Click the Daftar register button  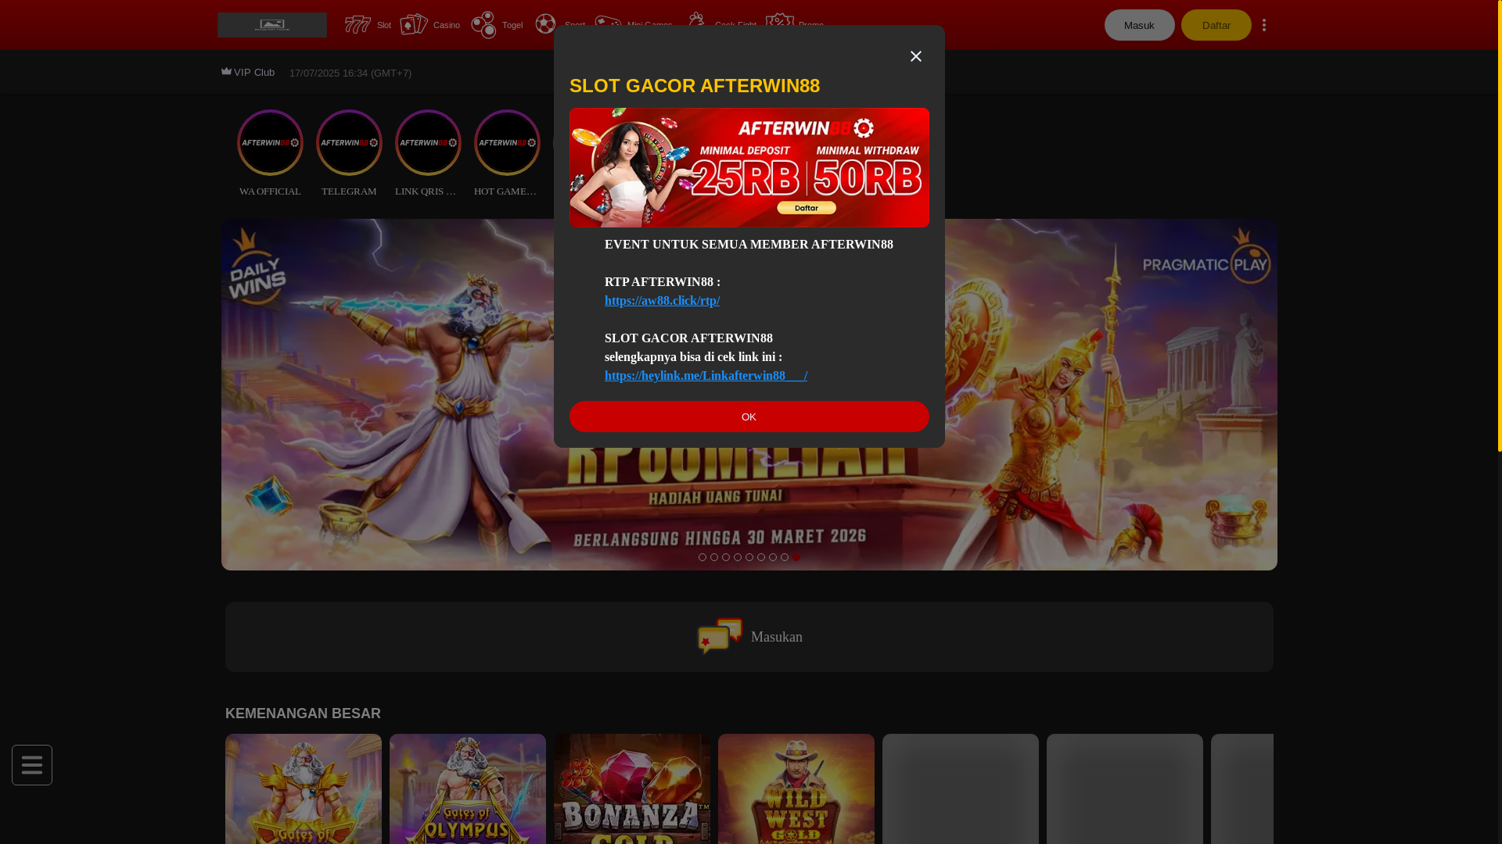tap(1216, 25)
